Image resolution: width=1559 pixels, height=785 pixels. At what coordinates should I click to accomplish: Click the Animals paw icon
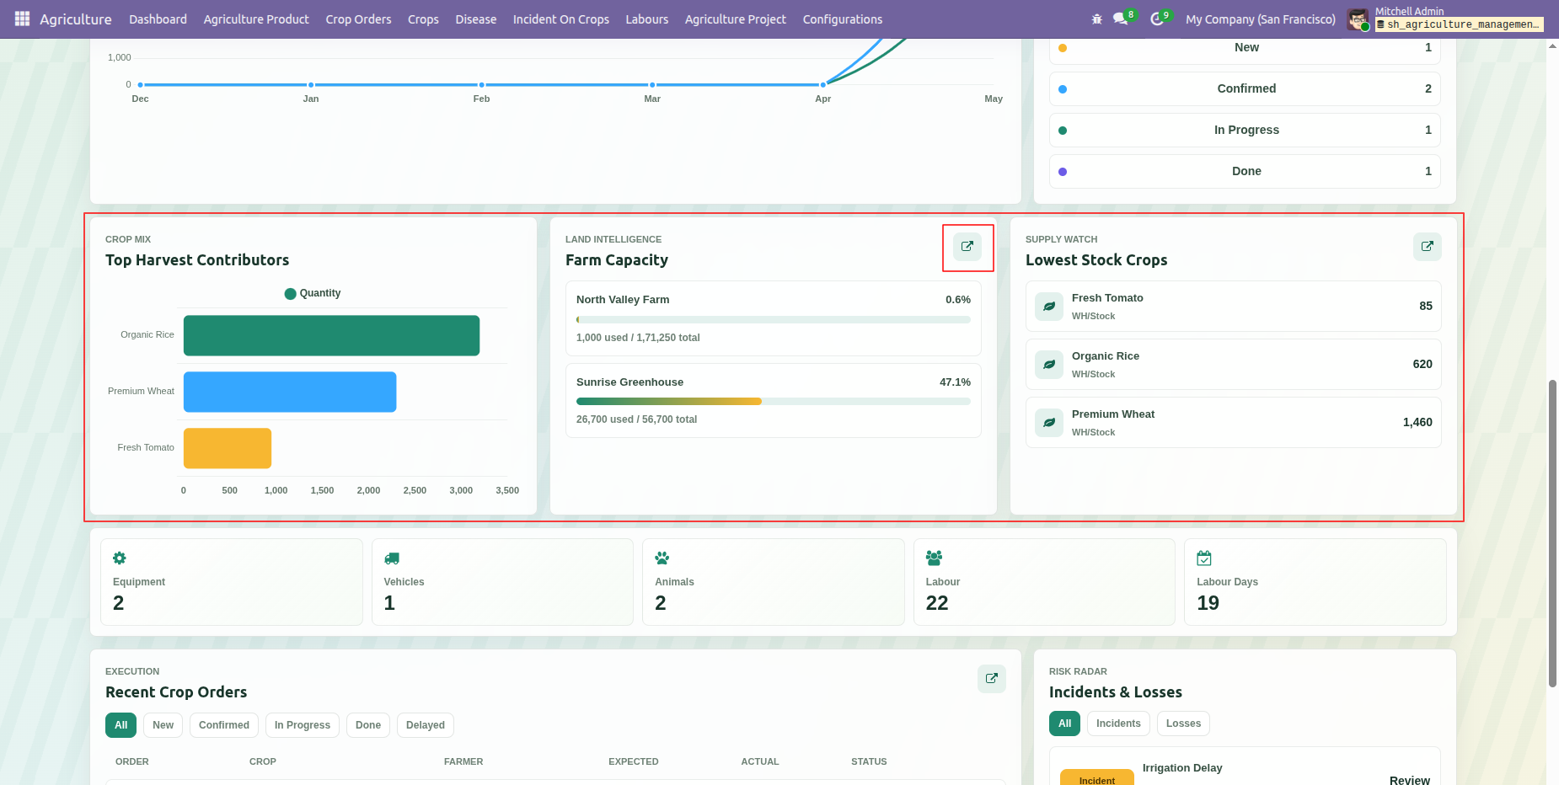click(x=662, y=558)
